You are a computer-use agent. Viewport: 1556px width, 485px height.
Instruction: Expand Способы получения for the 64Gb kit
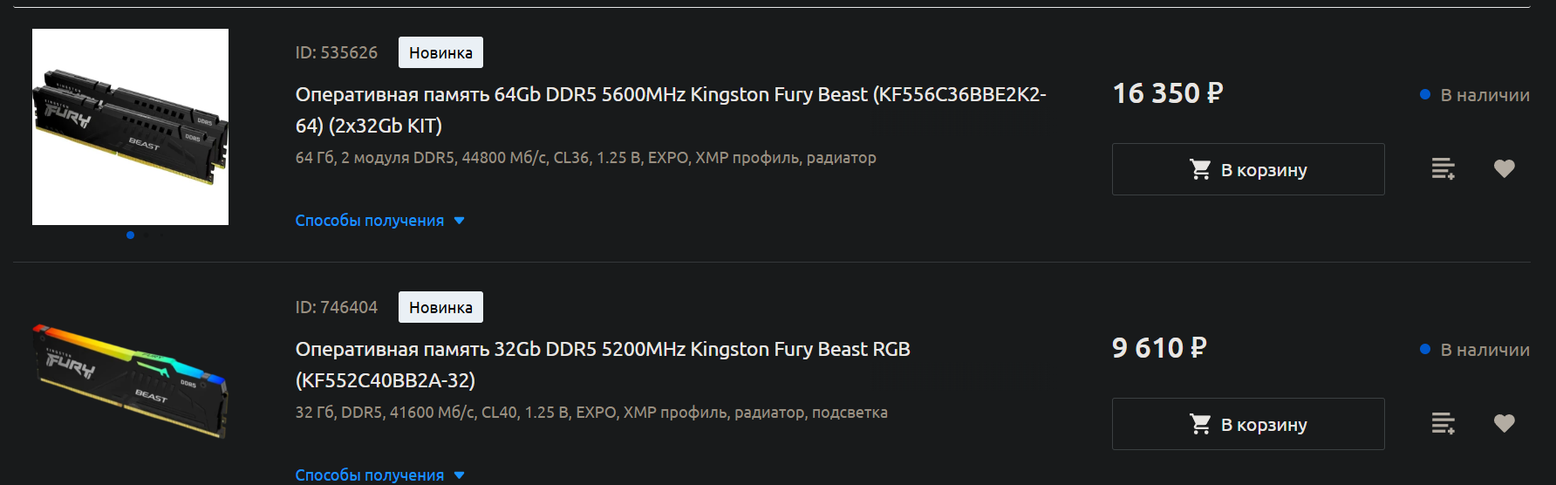pos(379,221)
